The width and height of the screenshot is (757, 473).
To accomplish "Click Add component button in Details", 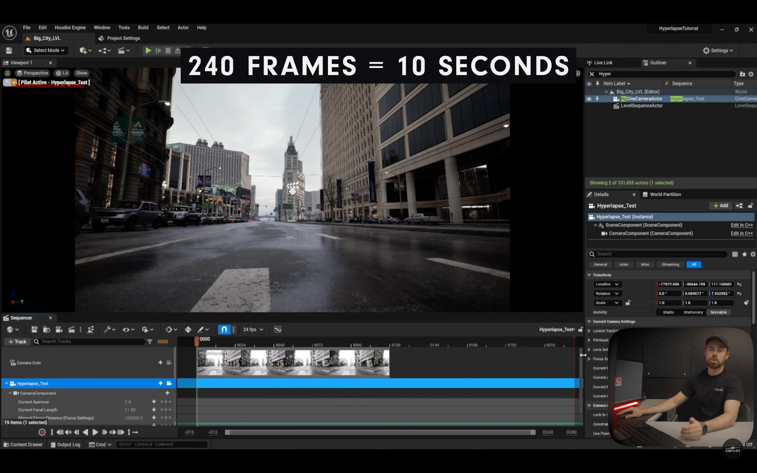I will [x=721, y=206].
